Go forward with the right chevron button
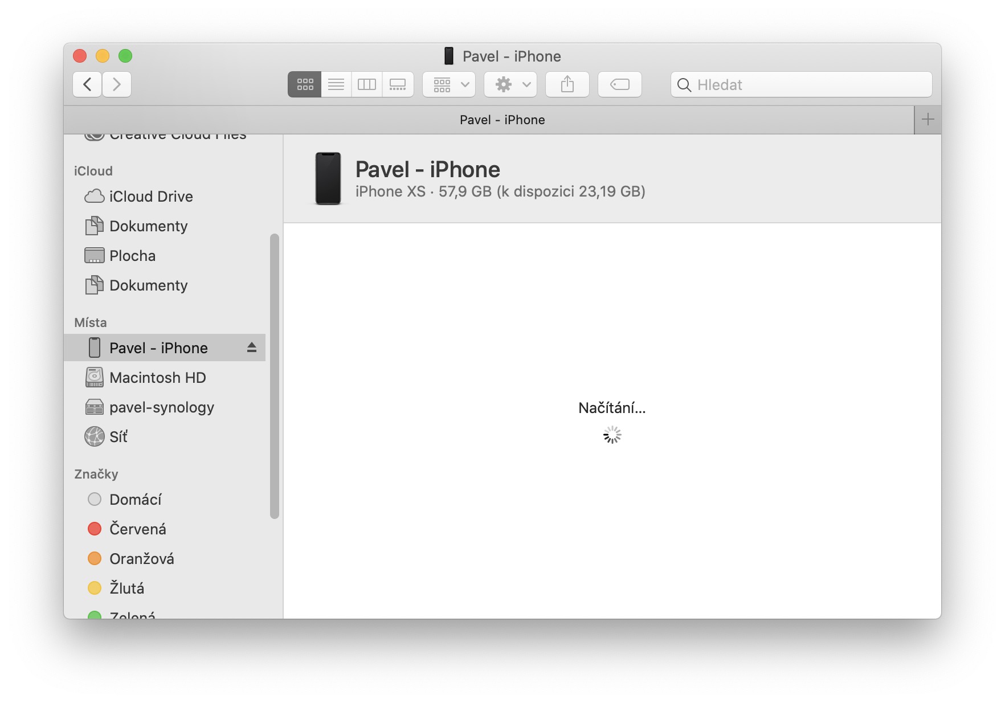This screenshot has height=703, width=1005. 117,84
